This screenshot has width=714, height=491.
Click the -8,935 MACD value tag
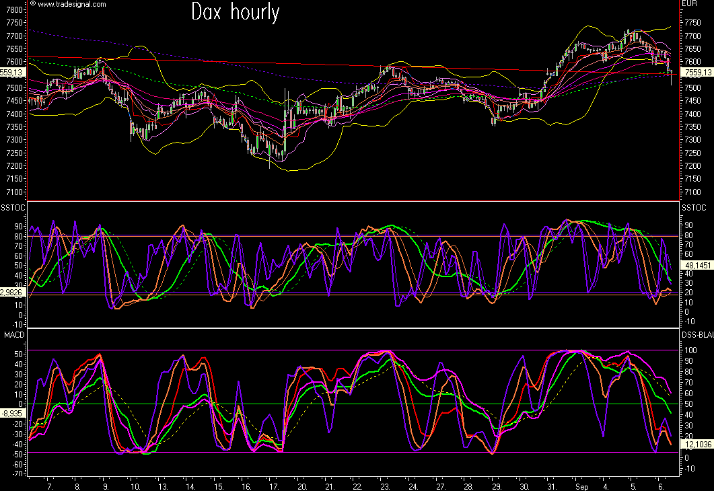pyautogui.click(x=11, y=414)
